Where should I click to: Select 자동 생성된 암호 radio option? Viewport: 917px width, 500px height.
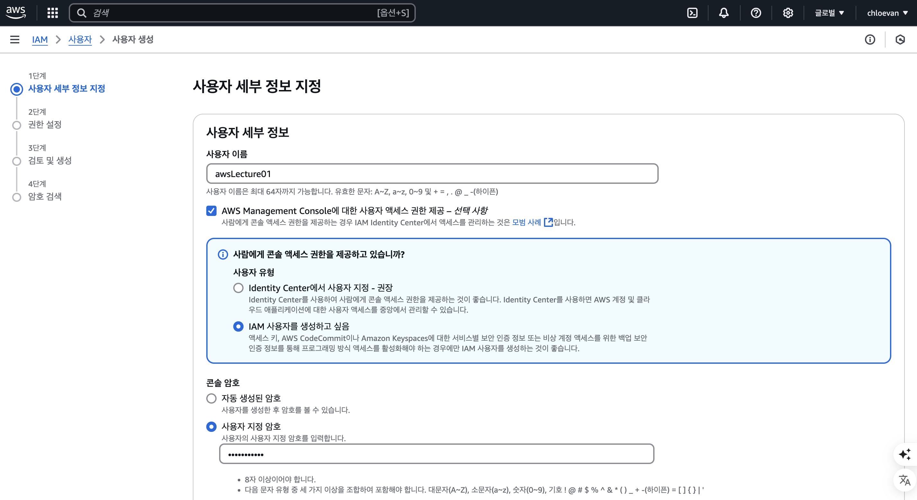coord(211,398)
